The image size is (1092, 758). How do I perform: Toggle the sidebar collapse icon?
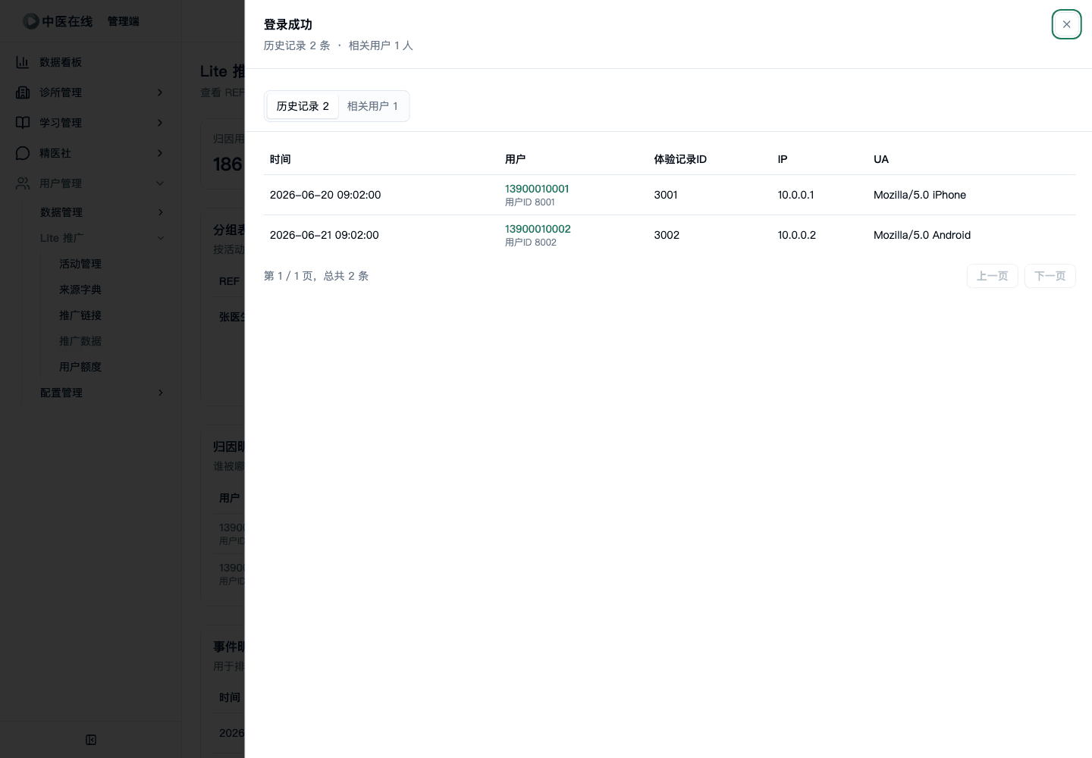91,740
